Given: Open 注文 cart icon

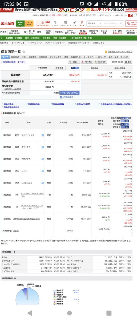Looking at the screenshot, I should (x=81, y=23).
